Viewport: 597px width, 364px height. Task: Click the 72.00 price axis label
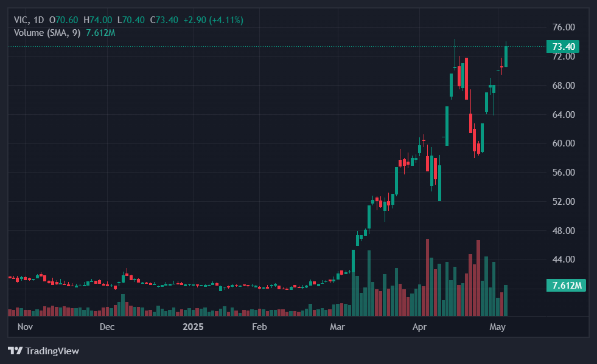point(564,57)
